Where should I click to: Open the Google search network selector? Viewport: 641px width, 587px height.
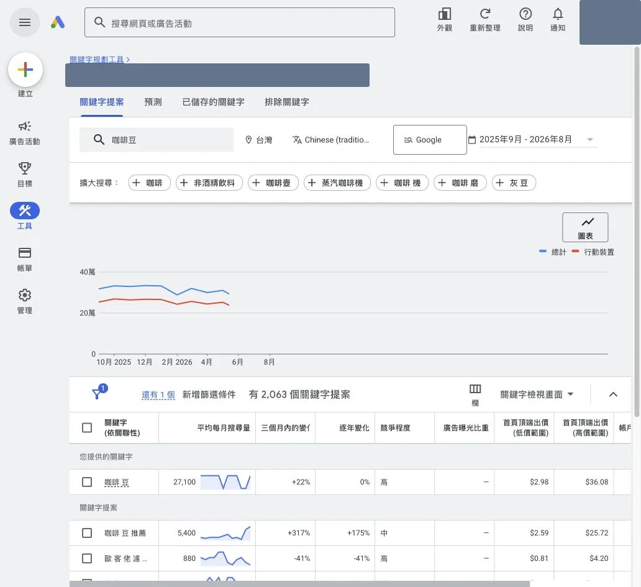pyautogui.click(x=430, y=140)
